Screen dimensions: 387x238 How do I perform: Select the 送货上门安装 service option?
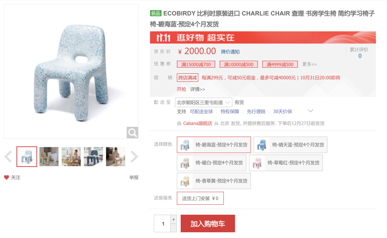click(200, 198)
